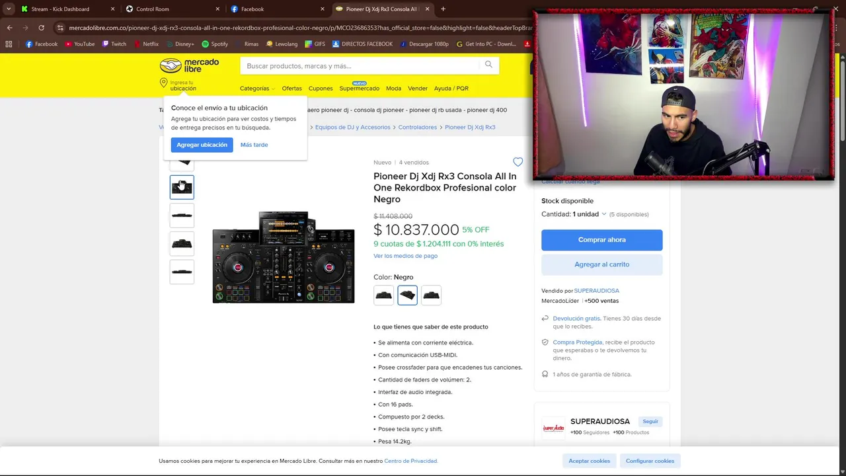Open the Chrome apps grid icon
The width and height of the screenshot is (846, 476).
tap(9, 44)
